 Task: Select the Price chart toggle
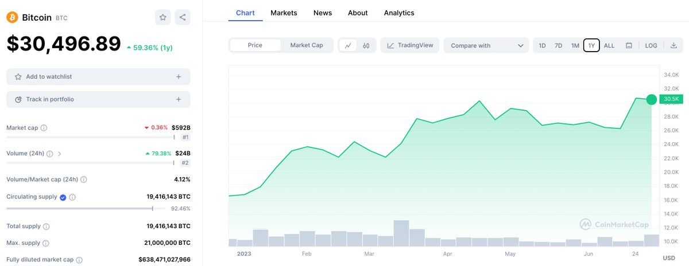point(255,45)
